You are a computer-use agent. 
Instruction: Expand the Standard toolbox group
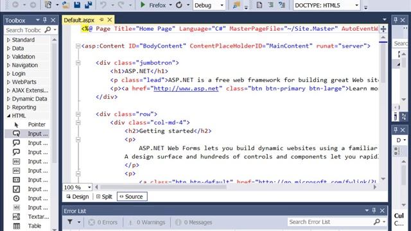click(8, 40)
